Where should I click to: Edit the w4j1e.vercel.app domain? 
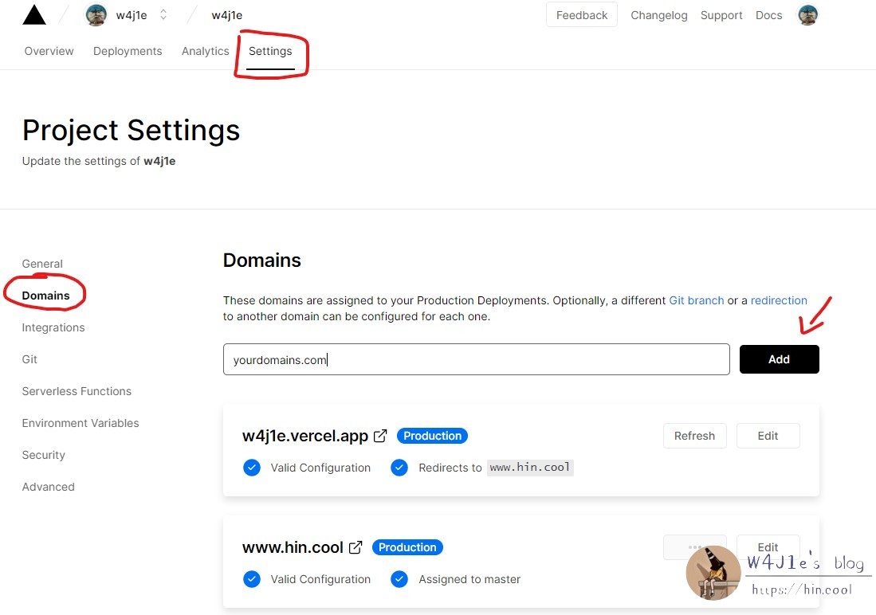click(768, 436)
